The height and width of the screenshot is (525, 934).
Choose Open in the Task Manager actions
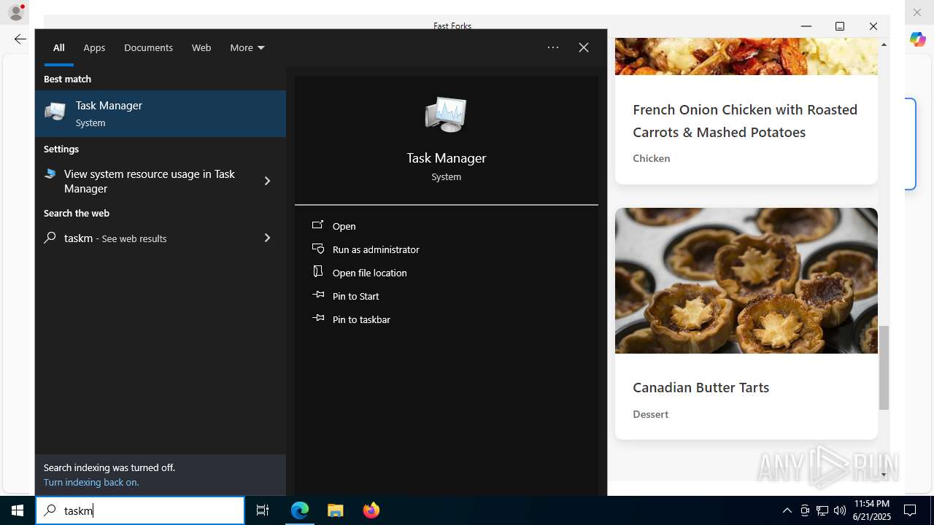pyautogui.click(x=344, y=226)
